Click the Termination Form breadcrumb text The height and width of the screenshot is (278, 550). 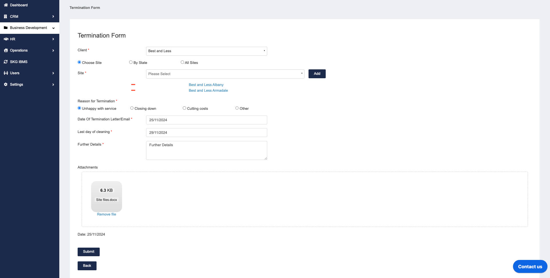85,8
